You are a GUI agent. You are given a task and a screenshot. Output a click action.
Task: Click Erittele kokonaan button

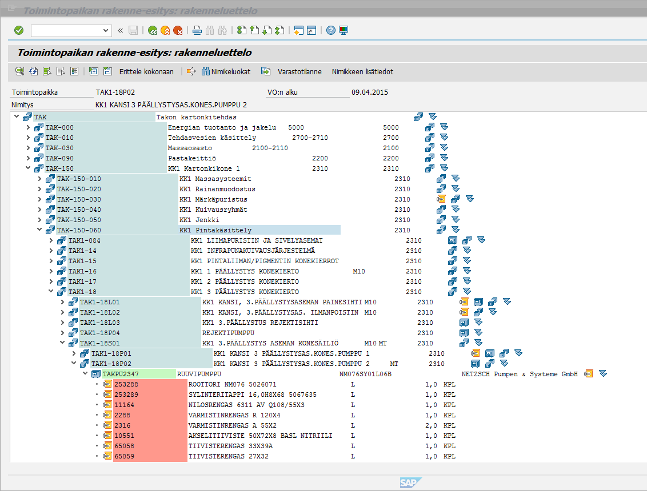[x=146, y=72]
